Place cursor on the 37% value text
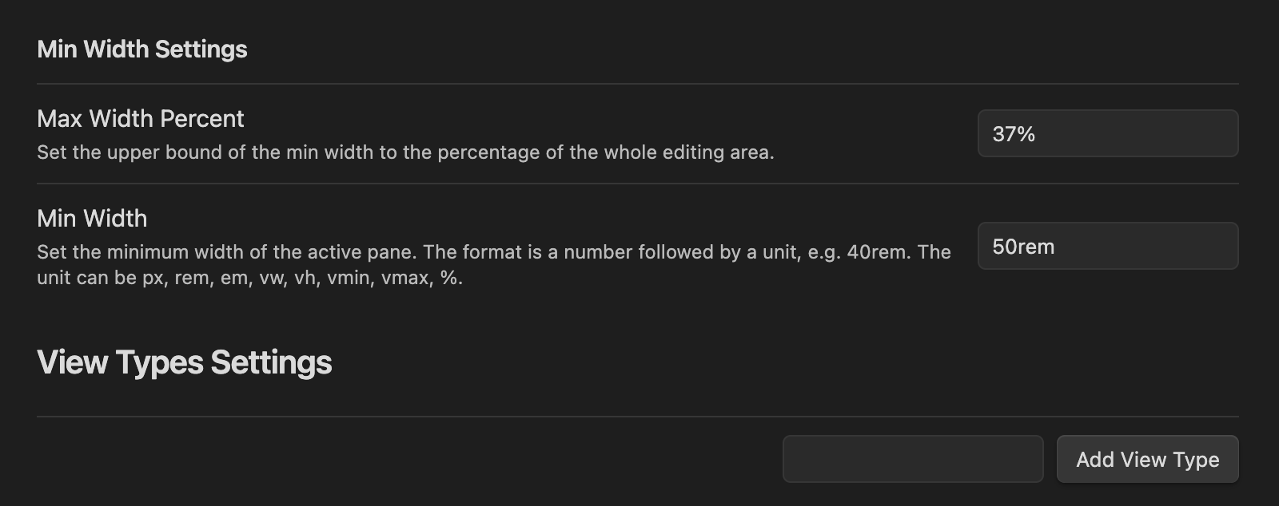Viewport: 1279px width, 506px height. click(x=1014, y=134)
